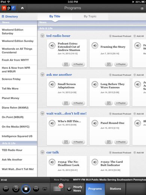View story details for Framing the Story
The image size is (146, 195).
pos(109,64)
